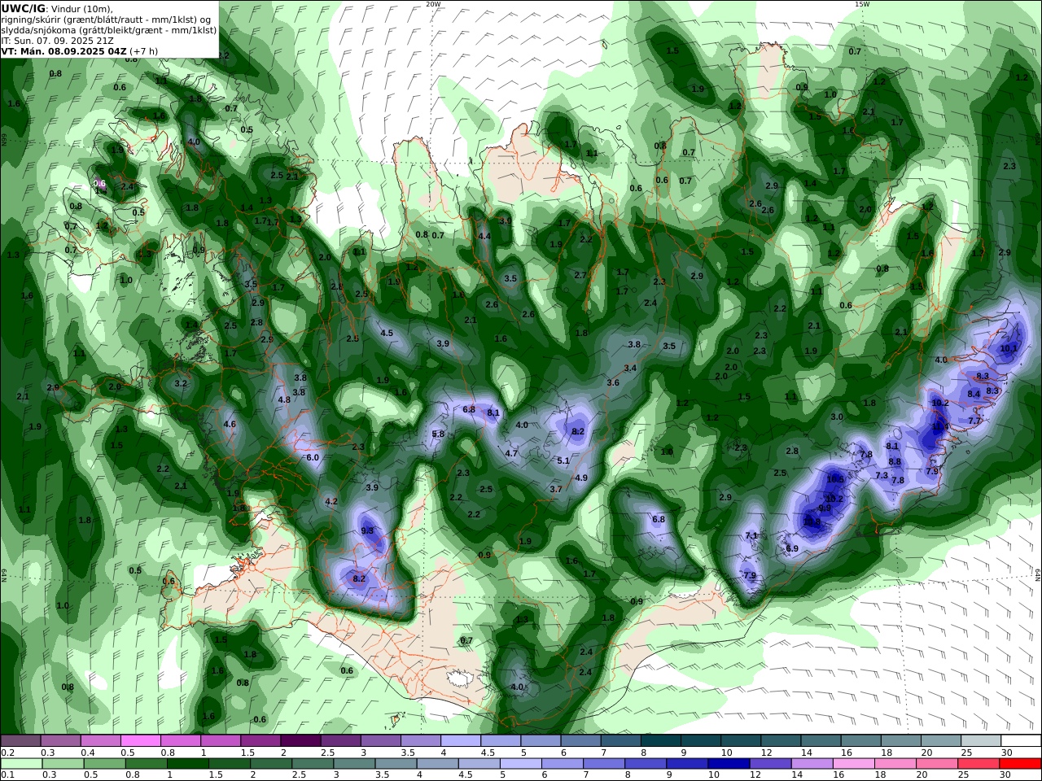1042x781 pixels.
Task: Click the violet rain swatch between 12 and 14
Action: (x=770, y=764)
